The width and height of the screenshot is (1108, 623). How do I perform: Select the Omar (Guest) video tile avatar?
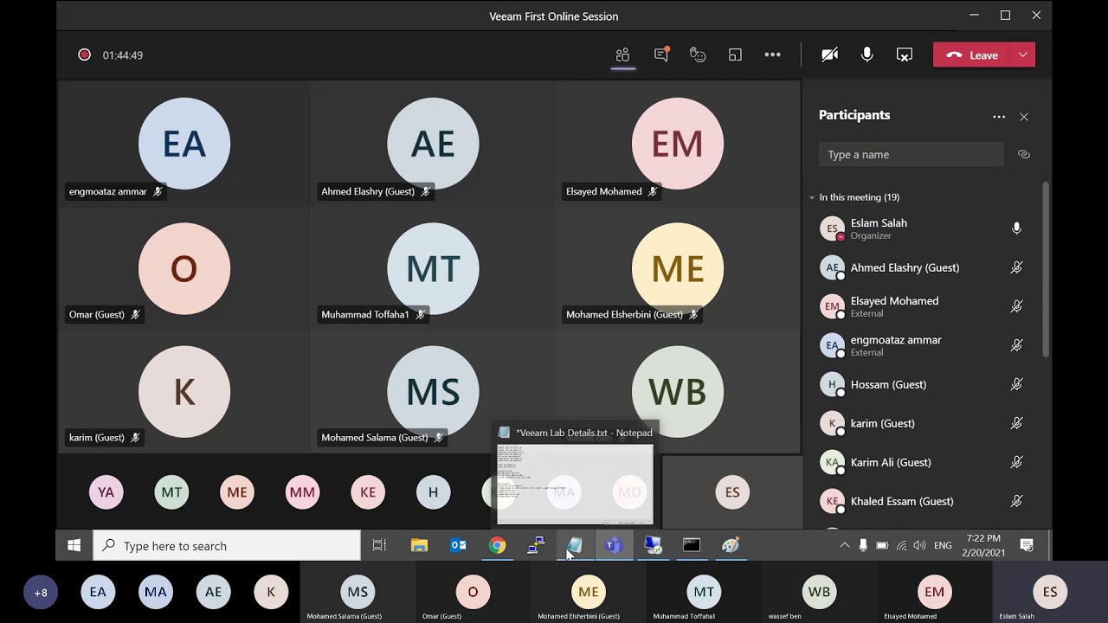coord(184,269)
